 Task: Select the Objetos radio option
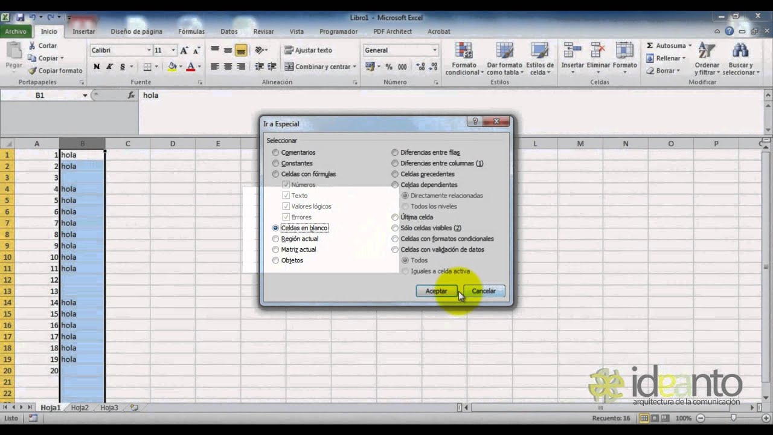275,260
